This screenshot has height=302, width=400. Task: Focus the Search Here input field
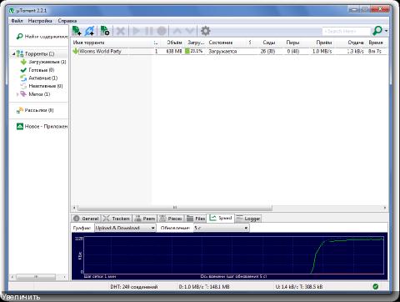point(347,31)
